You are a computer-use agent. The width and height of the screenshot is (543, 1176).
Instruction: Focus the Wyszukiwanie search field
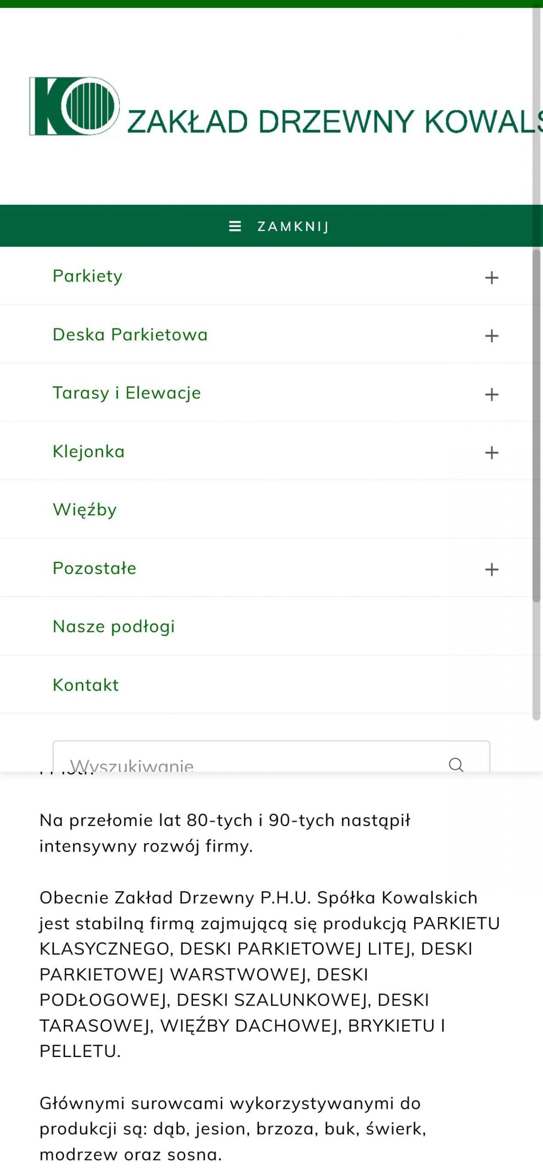coord(248,763)
